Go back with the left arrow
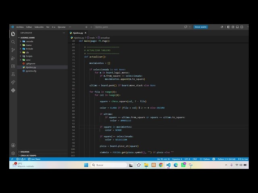The width and height of the screenshot is (258, 193). coord(87,27)
